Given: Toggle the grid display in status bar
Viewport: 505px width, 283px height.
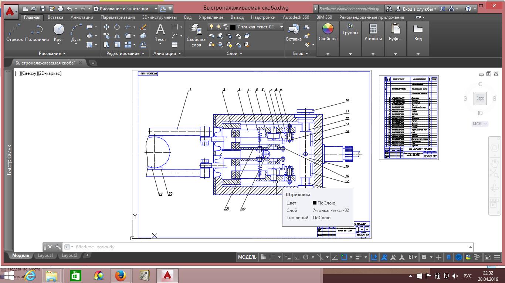Looking at the screenshot, I should 263,257.
